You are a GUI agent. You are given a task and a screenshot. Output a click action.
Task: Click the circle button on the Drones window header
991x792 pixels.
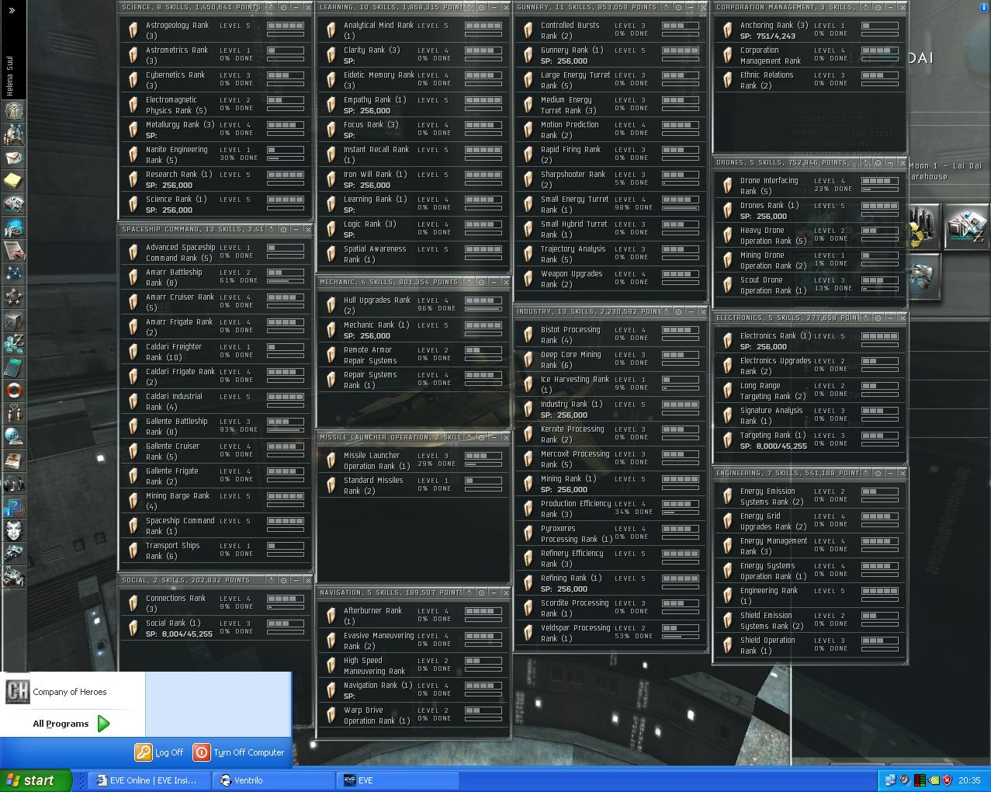878,162
